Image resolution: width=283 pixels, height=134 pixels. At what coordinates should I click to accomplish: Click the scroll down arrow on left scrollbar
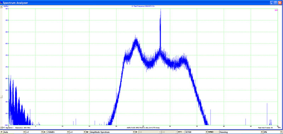[1, 128]
